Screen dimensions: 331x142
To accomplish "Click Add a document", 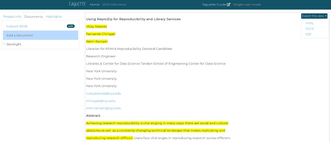I will (41, 35).
